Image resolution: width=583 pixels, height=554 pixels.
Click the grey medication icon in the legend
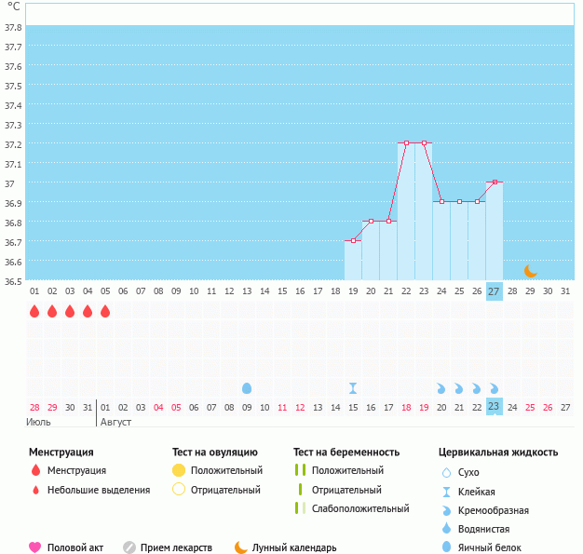tap(129, 547)
